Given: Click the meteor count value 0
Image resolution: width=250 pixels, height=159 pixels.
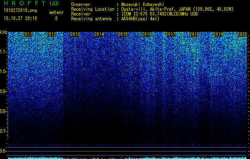Looking at the screenshot, I should (x=56, y=18).
